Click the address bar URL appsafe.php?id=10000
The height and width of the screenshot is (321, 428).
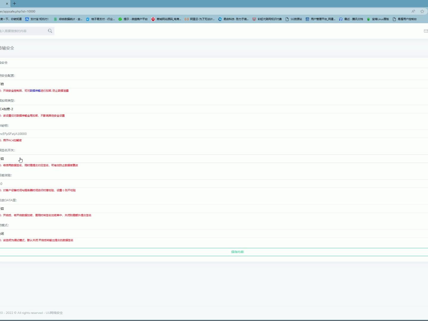coord(18,11)
